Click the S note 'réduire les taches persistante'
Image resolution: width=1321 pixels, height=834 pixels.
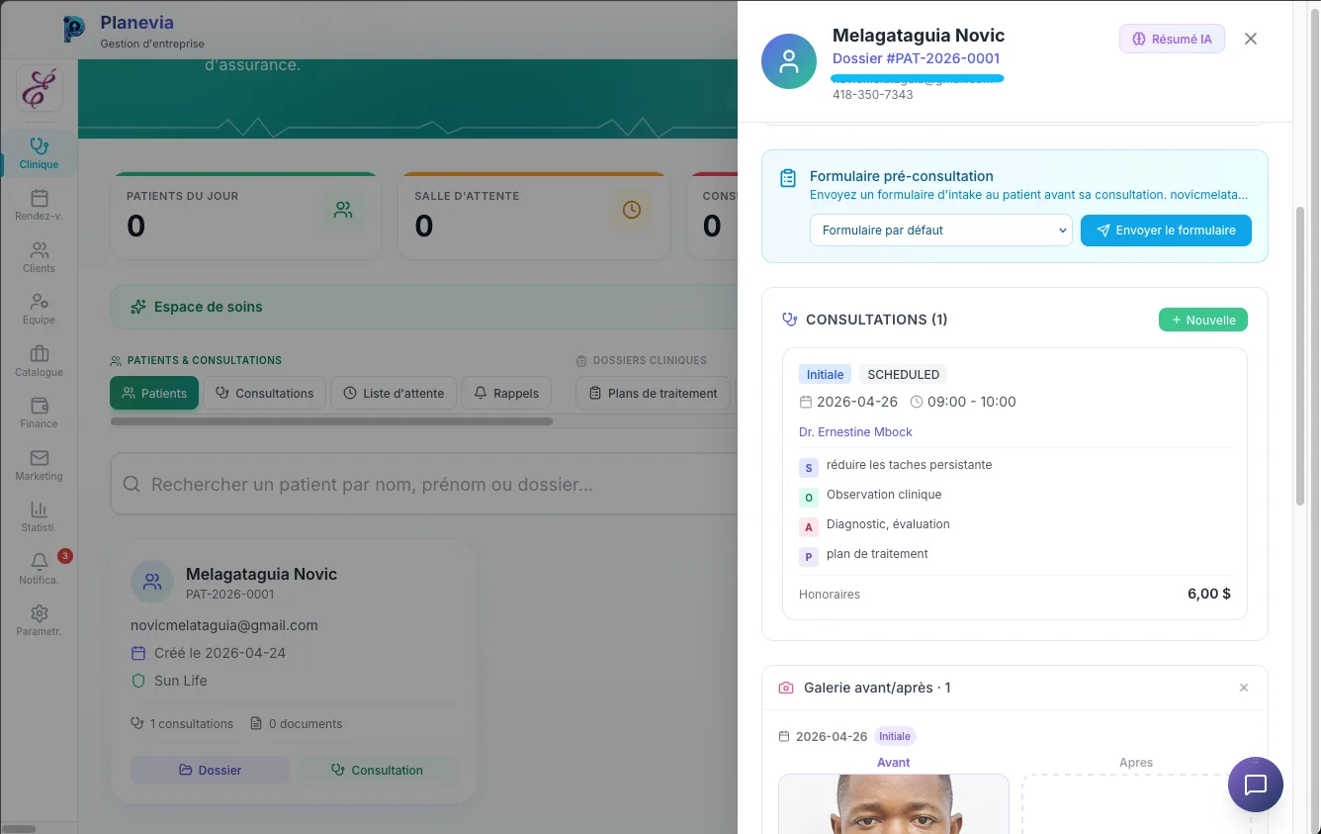tap(909, 465)
